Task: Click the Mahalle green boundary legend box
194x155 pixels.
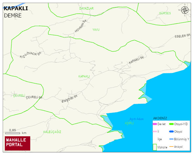Action: pyautogui.click(x=155, y=147)
